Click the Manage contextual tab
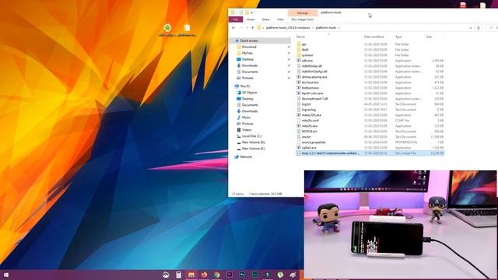 click(x=303, y=12)
